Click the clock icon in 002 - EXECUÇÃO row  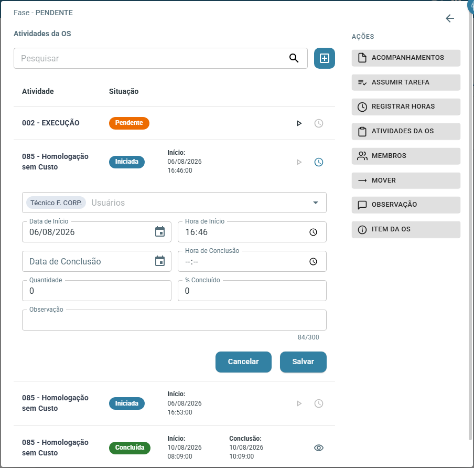319,123
